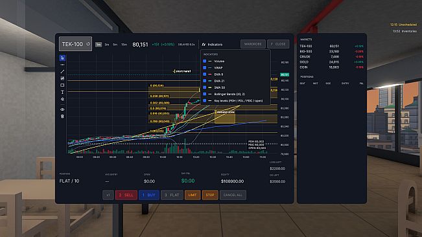422x237 pixels.
Task: Select the cursor pointer drawing tool
Action: (x=62, y=58)
